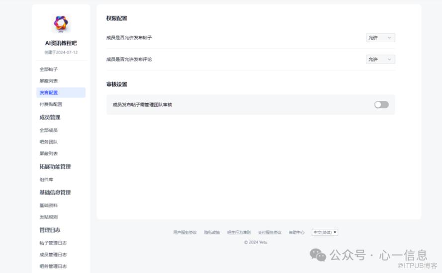The width and height of the screenshot is (442, 273).
Task: Open the 成员是否允许发布帖子 dropdown
Action: pyautogui.click(x=380, y=38)
